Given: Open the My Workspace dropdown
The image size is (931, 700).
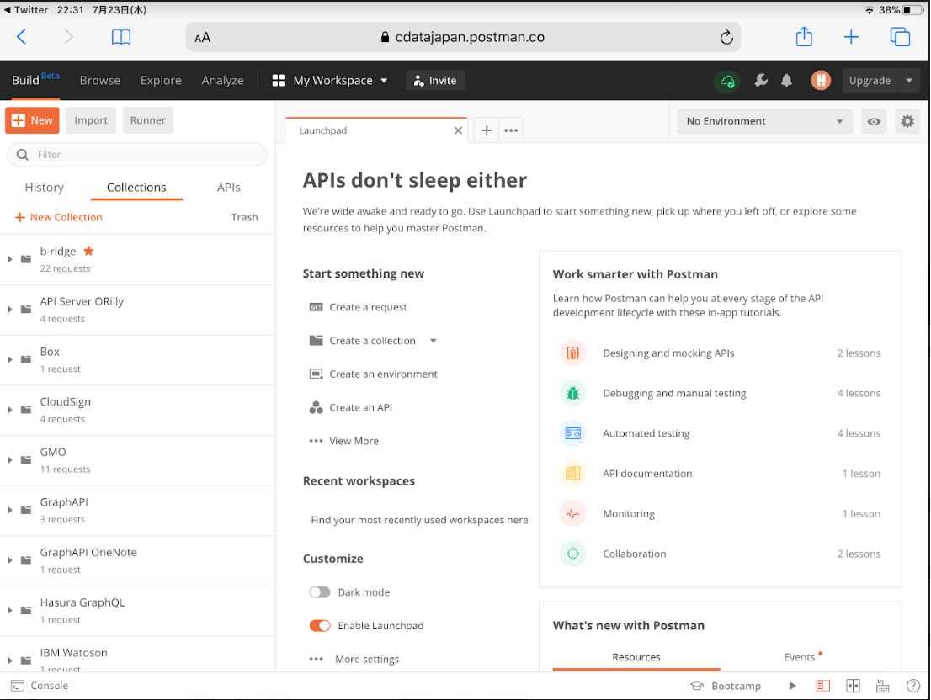Looking at the screenshot, I should coord(330,81).
